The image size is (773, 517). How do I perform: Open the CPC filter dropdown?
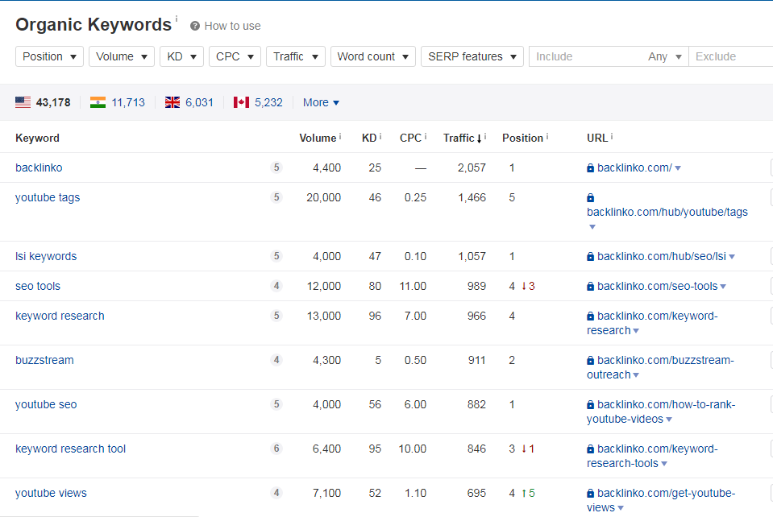pos(235,56)
